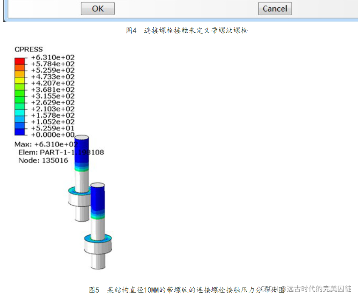Click legend value +1.052e+02
The image size is (358, 296).
coord(53,122)
